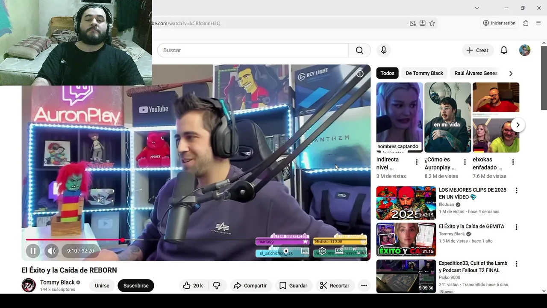Open options for LOS MEJORES CLIPS video

(x=516, y=190)
